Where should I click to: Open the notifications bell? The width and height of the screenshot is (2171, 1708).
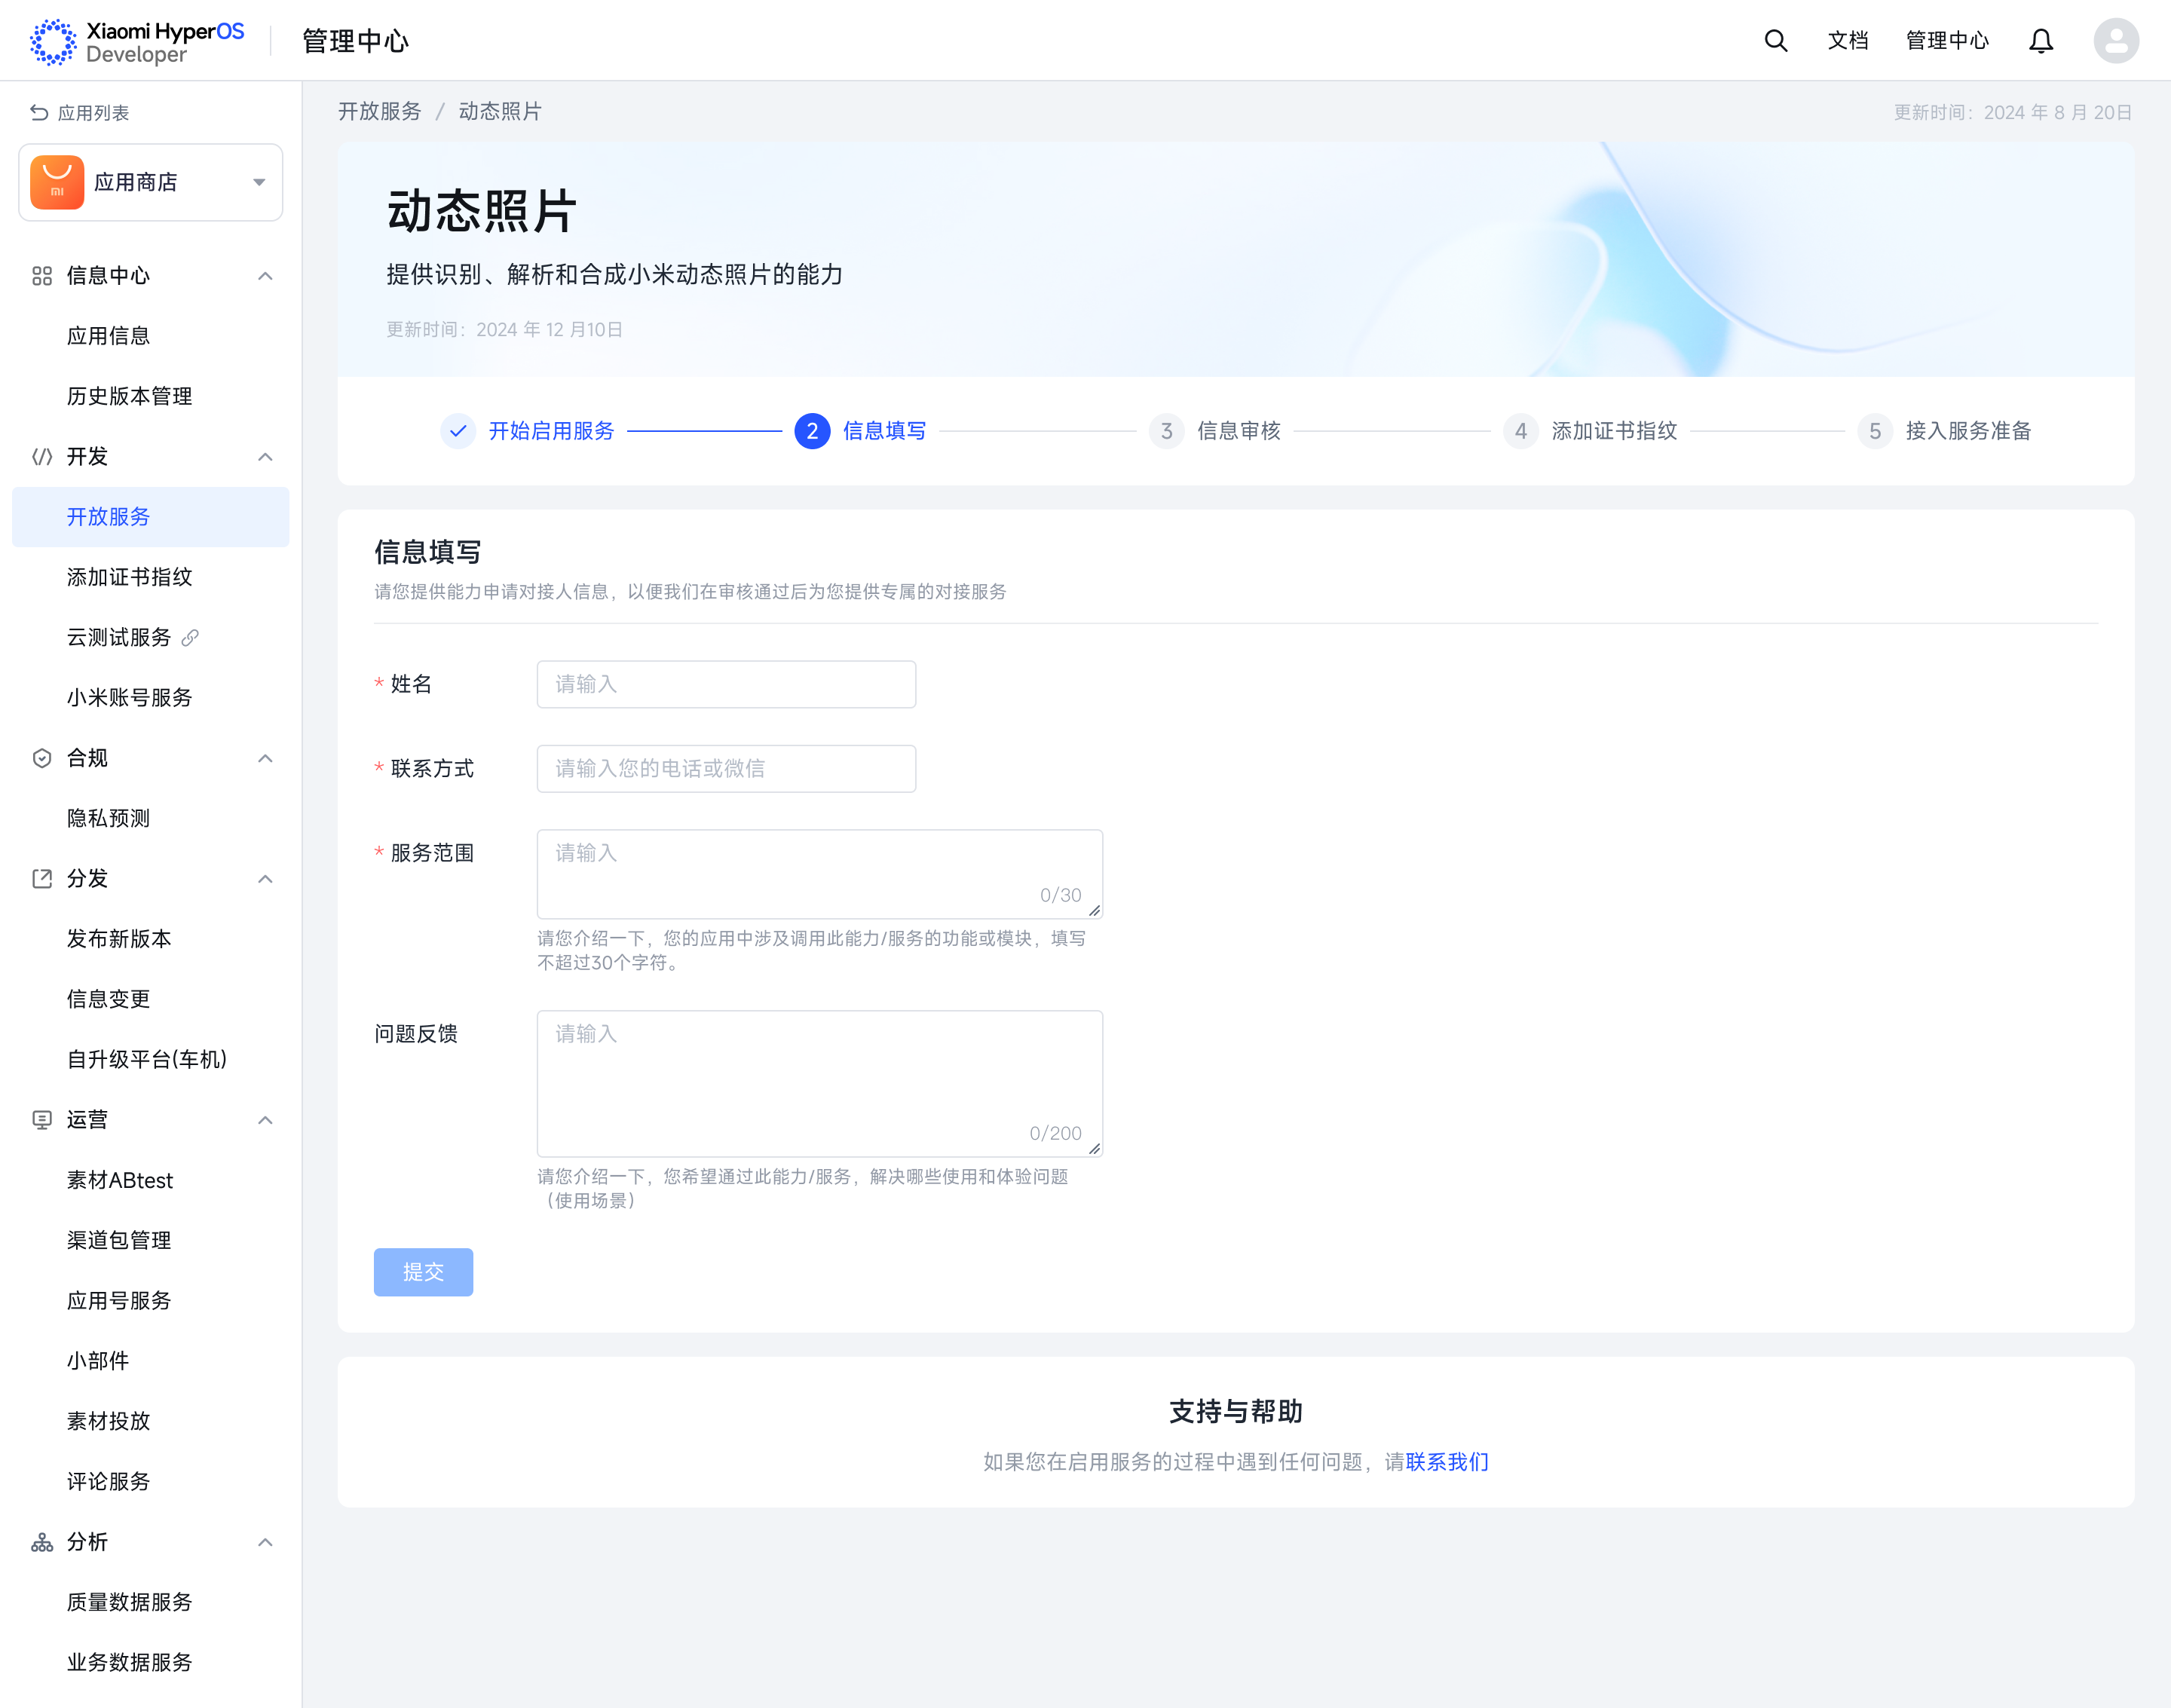2040,41
